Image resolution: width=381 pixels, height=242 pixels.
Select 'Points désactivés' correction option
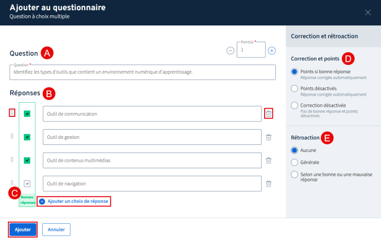click(294, 88)
